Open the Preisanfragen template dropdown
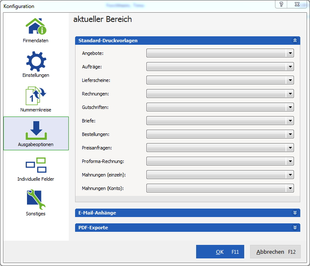 [220, 148]
